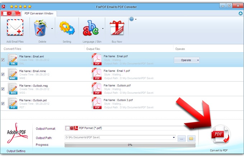This screenshot has width=244, height=157.
Task: Click the home icon at top right
Action: [x=240, y=14]
